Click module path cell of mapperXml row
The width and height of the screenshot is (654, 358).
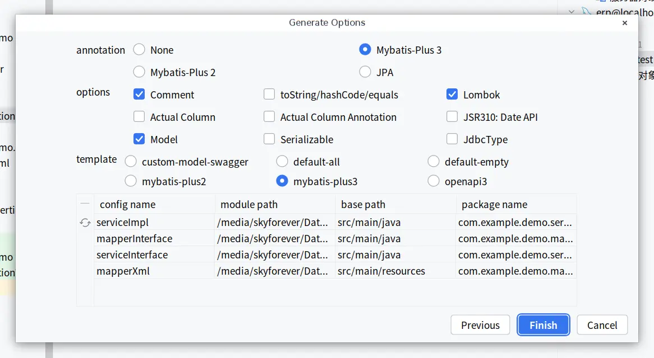(x=275, y=271)
